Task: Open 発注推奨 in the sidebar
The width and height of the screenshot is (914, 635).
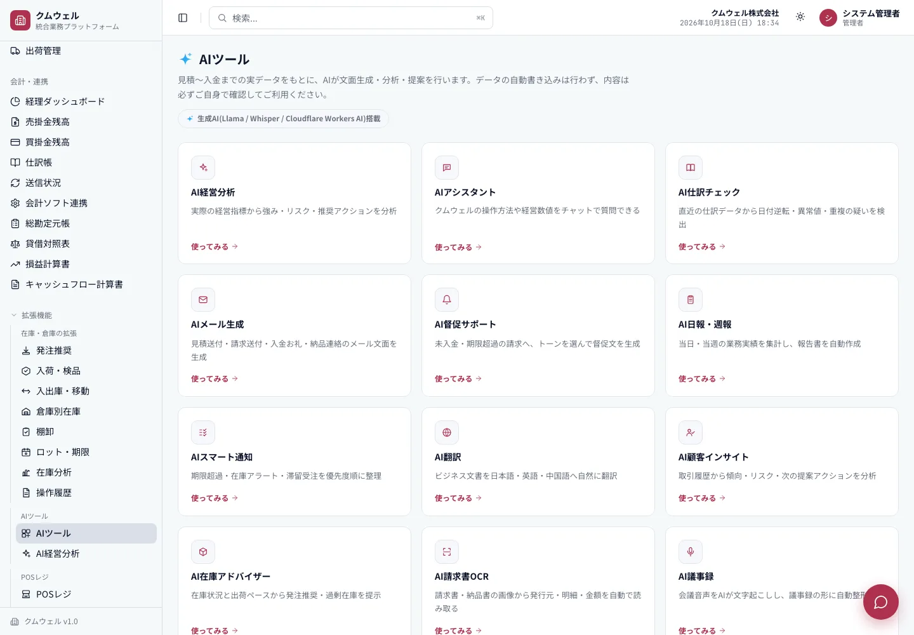Action: click(86, 351)
